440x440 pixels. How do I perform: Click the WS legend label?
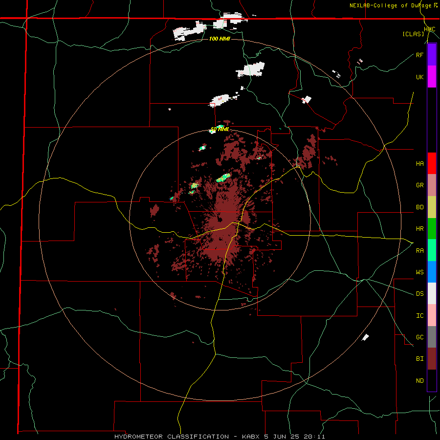click(x=419, y=272)
